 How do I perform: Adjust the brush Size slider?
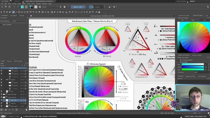[x=96, y=7]
